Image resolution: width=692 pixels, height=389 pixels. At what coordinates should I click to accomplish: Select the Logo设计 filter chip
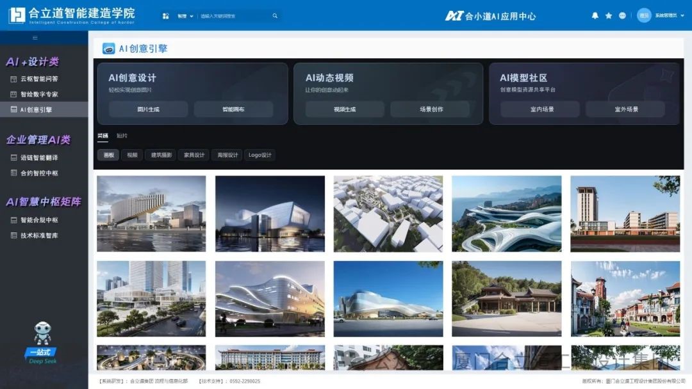(259, 155)
